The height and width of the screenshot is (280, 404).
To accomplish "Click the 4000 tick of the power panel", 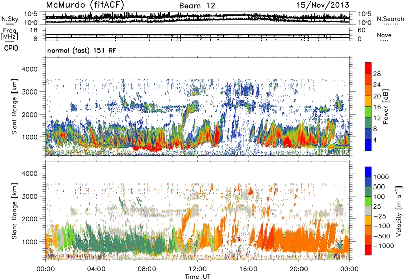I will tap(31, 69).
